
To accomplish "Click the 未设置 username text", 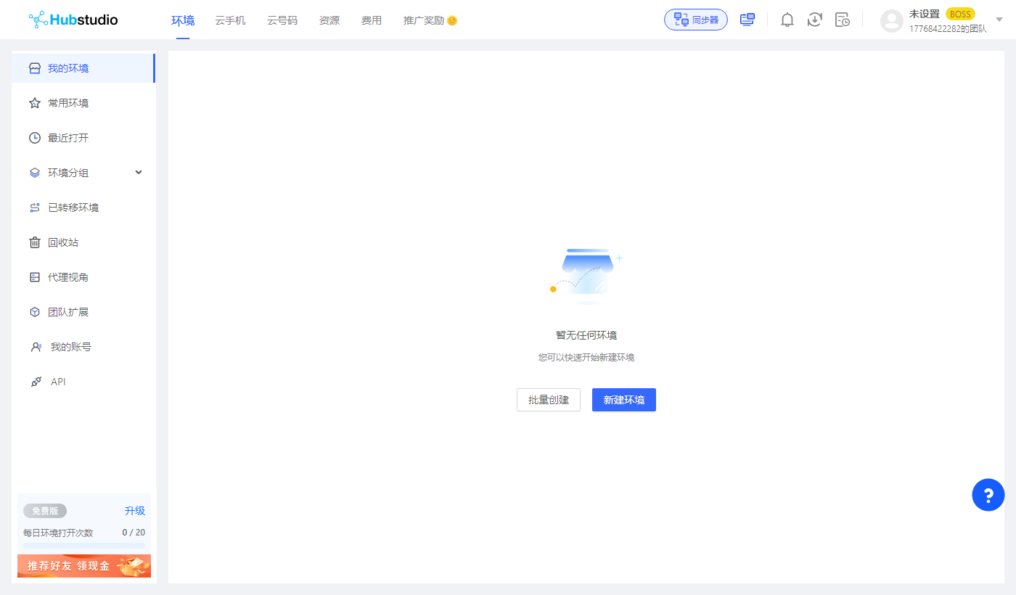I will (x=925, y=14).
